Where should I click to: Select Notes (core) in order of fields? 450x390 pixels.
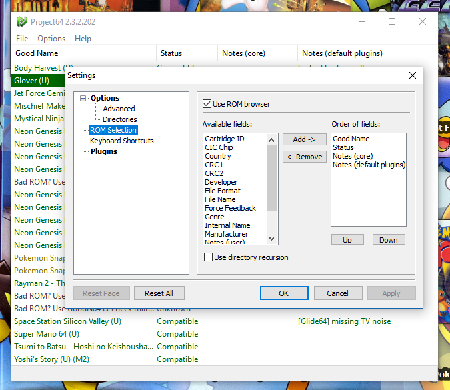tap(353, 156)
